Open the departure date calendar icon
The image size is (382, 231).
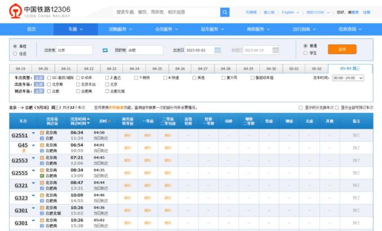217,50
